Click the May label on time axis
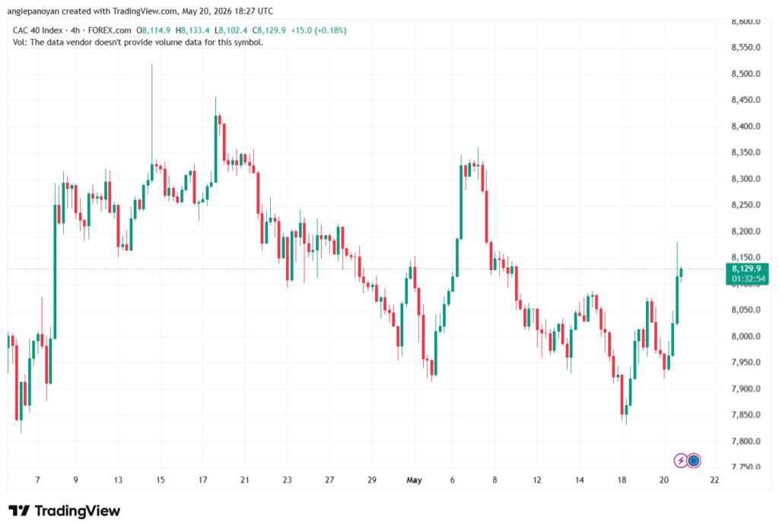 click(x=414, y=480)
